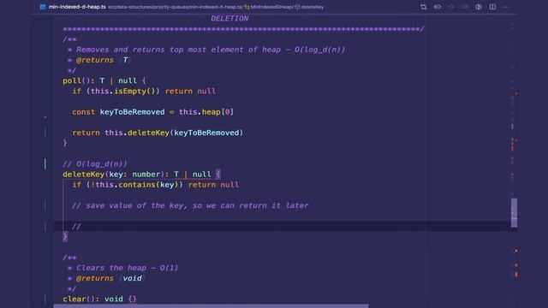Click the open changes arrows icon
Image resolution: width=548 pixels, height=308 pixels.
(438, 7)
